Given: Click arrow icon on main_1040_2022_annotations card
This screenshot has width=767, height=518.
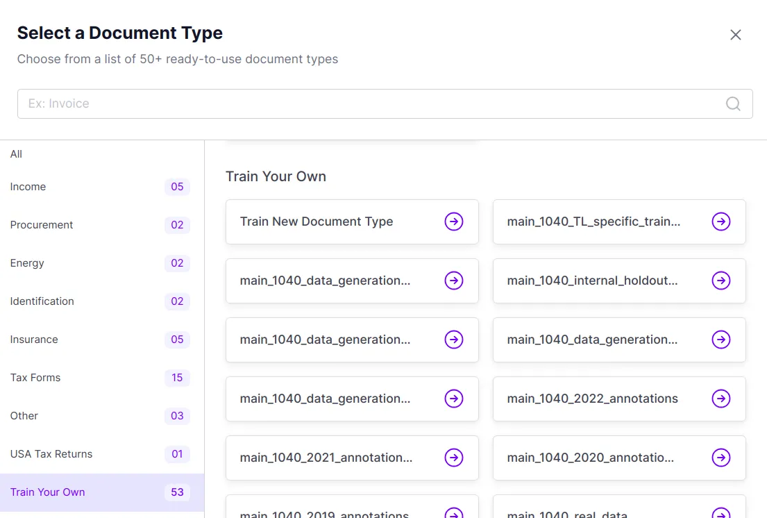Looking at the screenshot, I should pos(721,399).
